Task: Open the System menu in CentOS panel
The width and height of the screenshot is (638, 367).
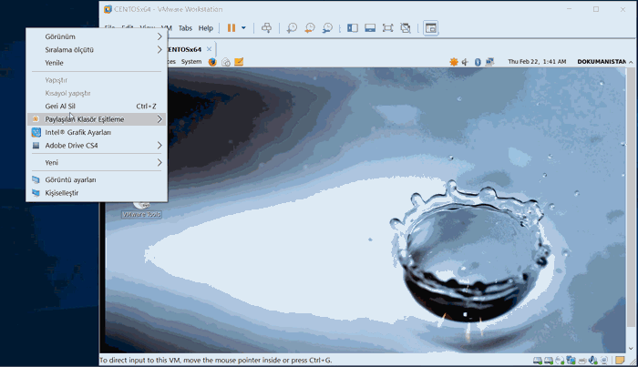Action: tap(191, 62)
